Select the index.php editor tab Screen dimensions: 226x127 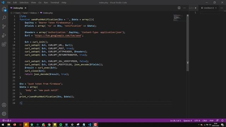tap(18, 8)
